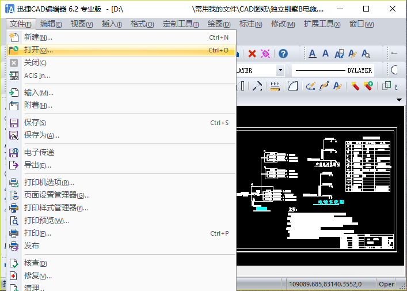Open the 标注(N) menu
407x291 pixels.
[250, 24]
